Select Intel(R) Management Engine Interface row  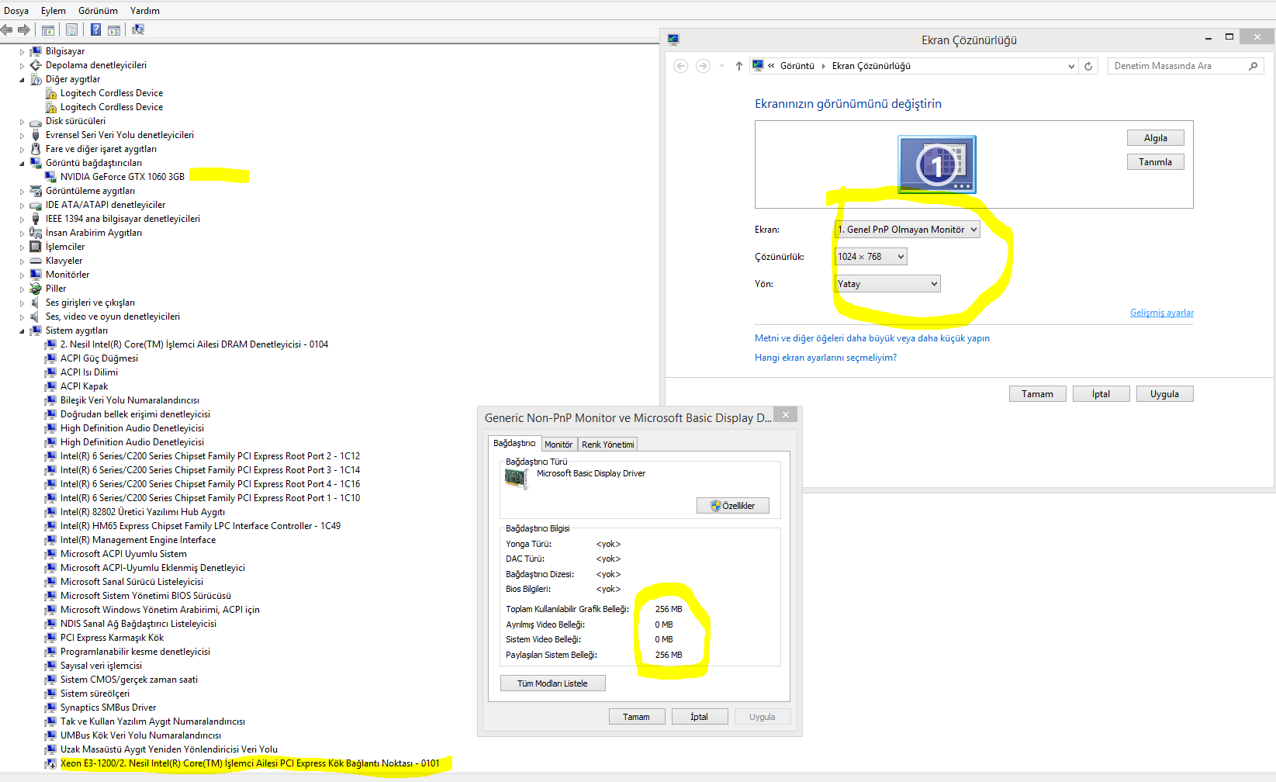[x=138, y=540]
